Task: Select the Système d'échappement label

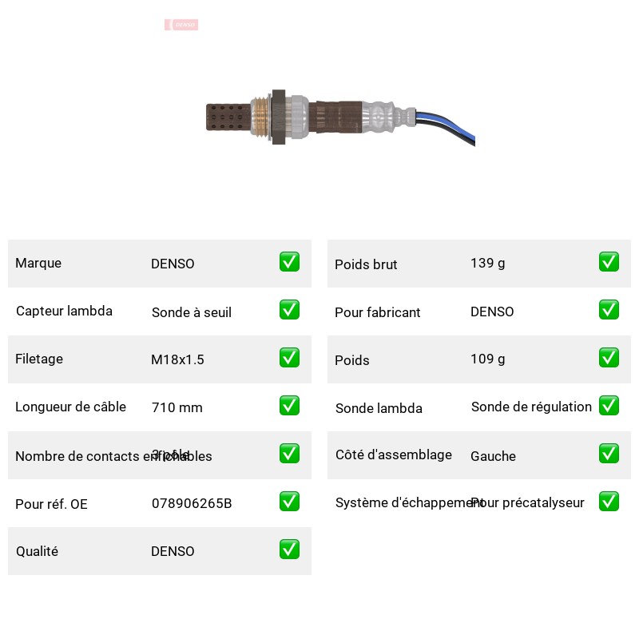Action: pos(409,503)
